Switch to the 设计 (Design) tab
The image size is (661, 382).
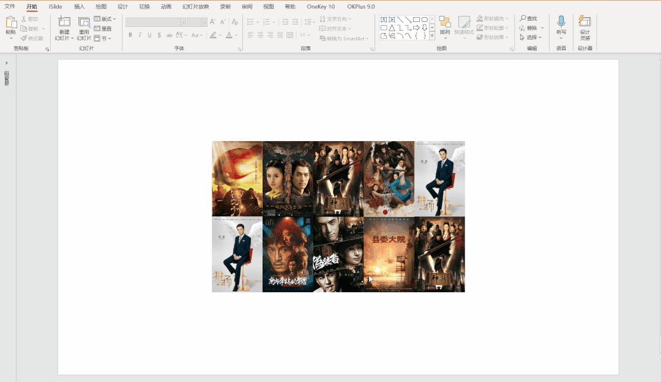122,6
